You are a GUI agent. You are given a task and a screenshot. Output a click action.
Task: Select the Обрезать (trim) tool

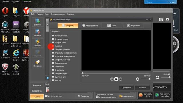click(37, 33)
